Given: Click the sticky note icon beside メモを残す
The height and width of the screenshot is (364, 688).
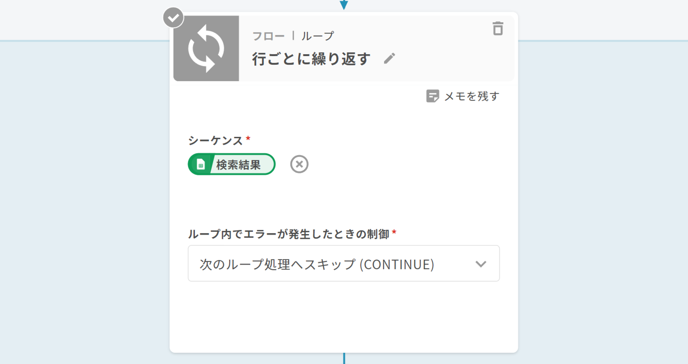Looking at the screenshot, I should coord(432,96).
